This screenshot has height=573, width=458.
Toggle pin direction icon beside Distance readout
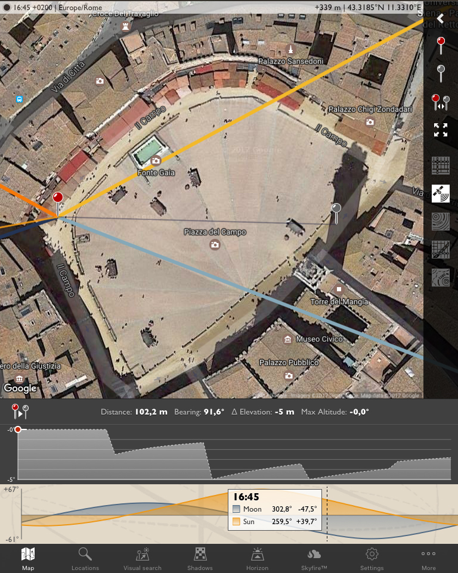click(20, 412)
